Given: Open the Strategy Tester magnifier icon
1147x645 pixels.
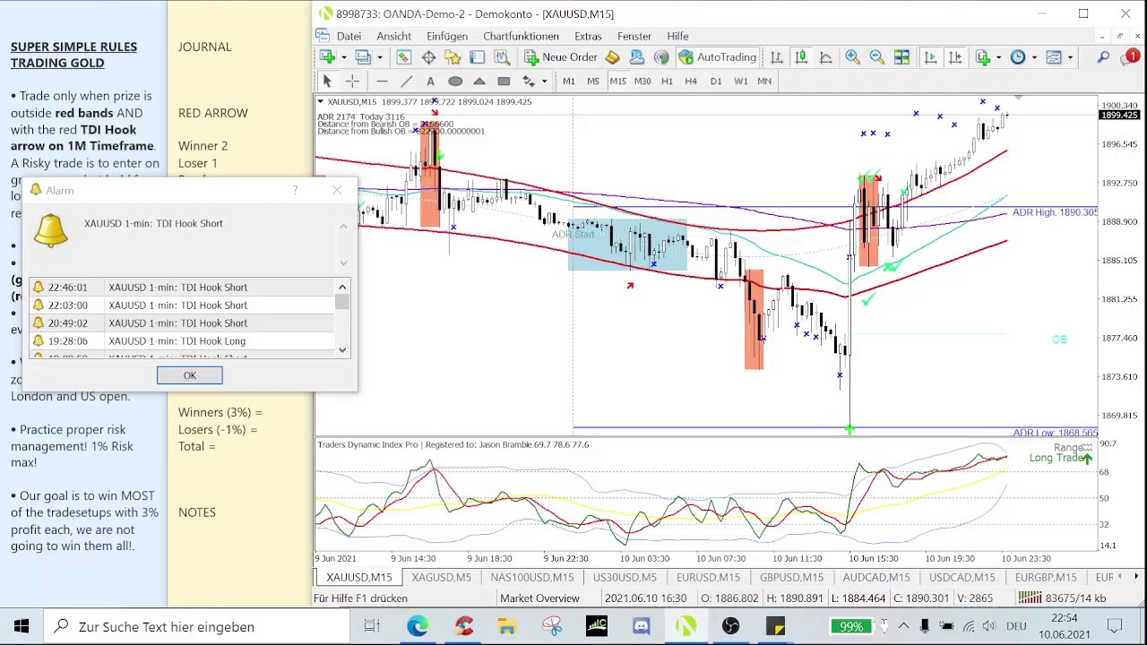Looking at the screenshot, I should point(502,57).
